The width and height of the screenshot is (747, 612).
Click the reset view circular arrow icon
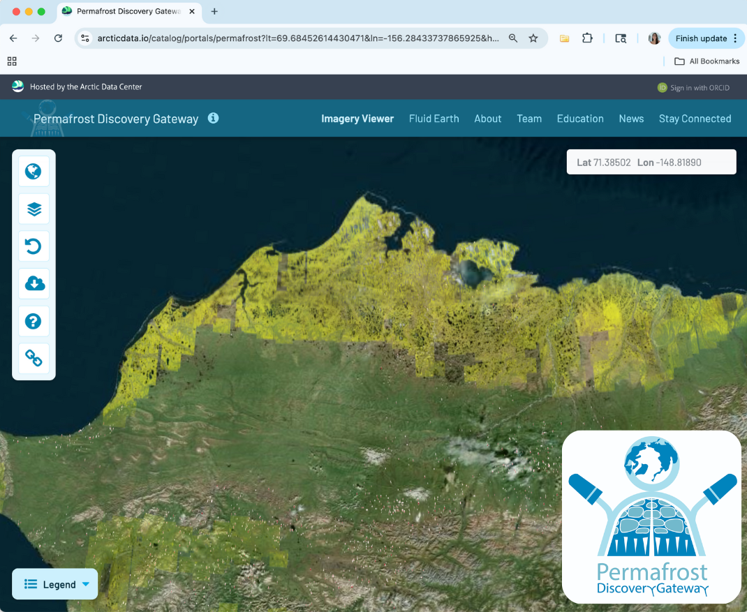(34, 246)
